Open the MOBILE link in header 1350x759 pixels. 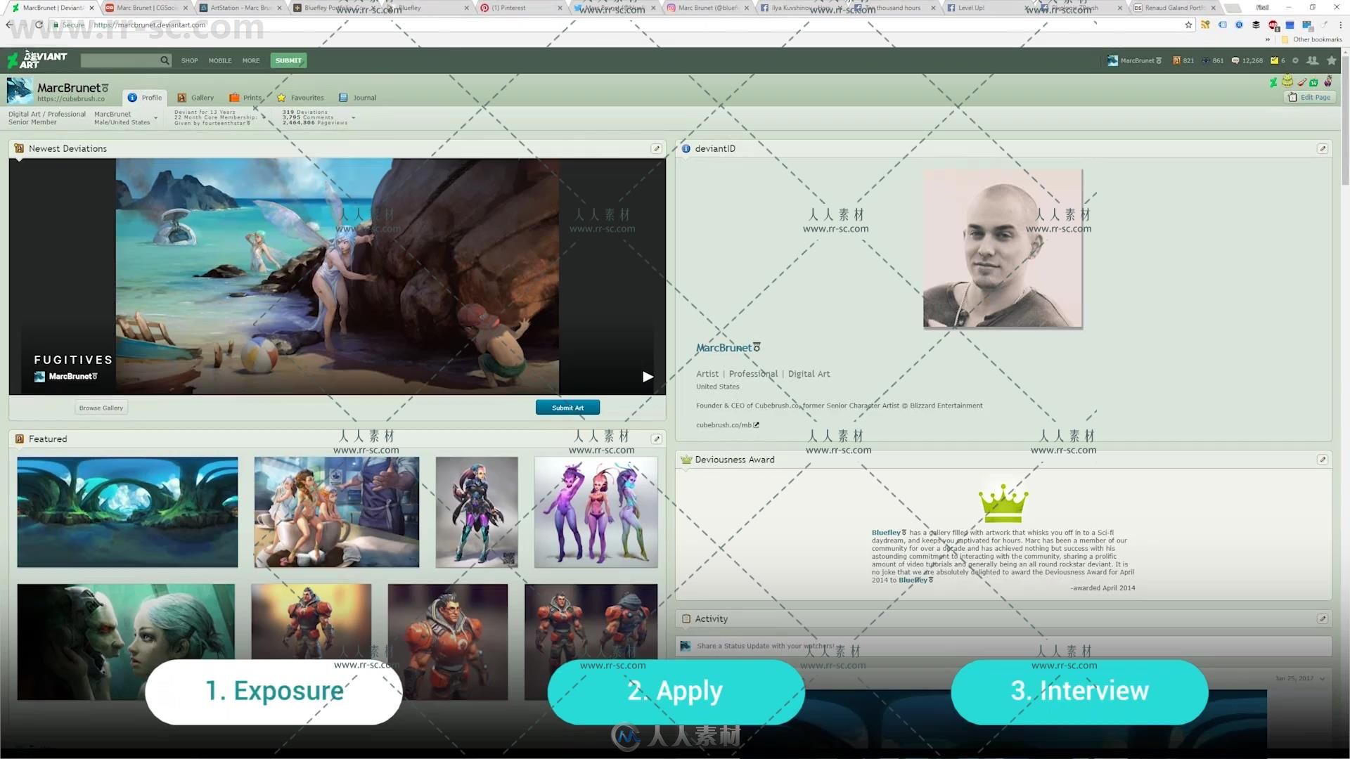coord(220,60)
